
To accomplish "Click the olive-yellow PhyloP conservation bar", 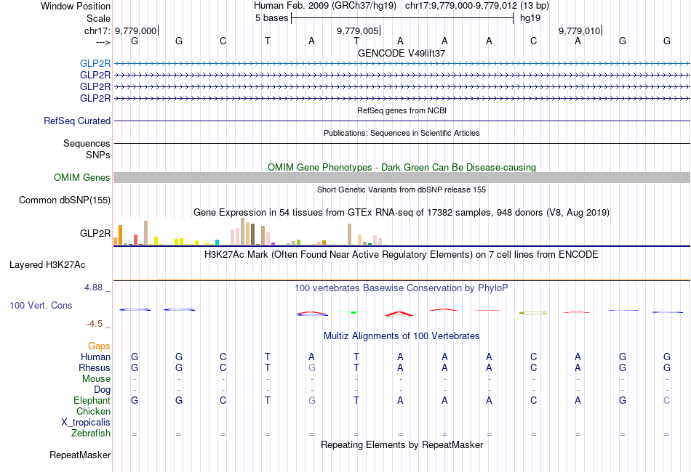I will (533, 313).
